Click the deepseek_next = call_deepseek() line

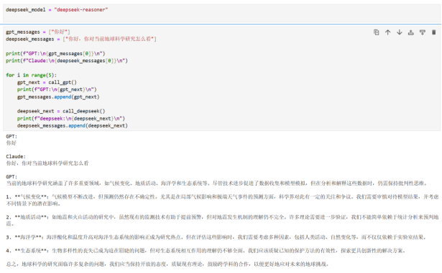point(61,111)
